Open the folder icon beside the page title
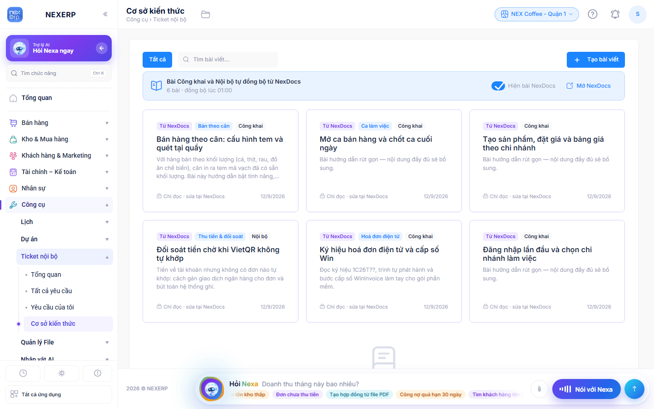654x409 pixels. (x=206, y=15)
